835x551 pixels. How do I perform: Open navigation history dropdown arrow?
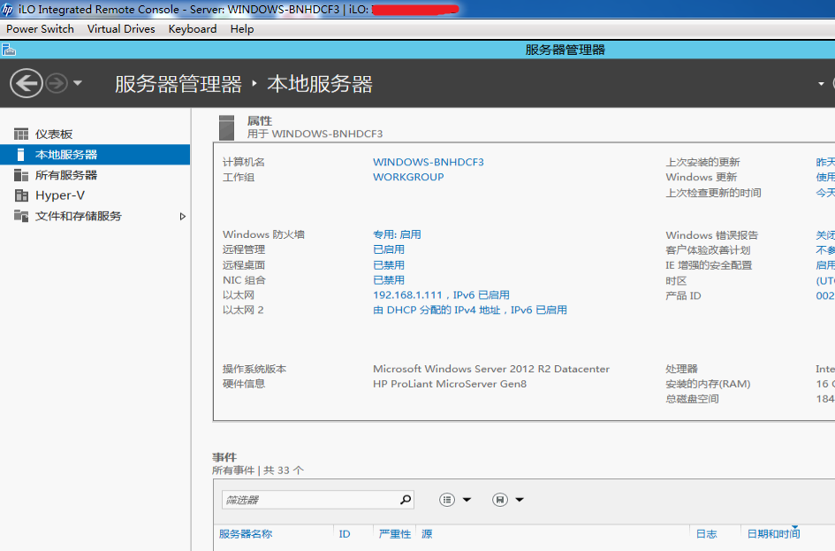(78, 83)
